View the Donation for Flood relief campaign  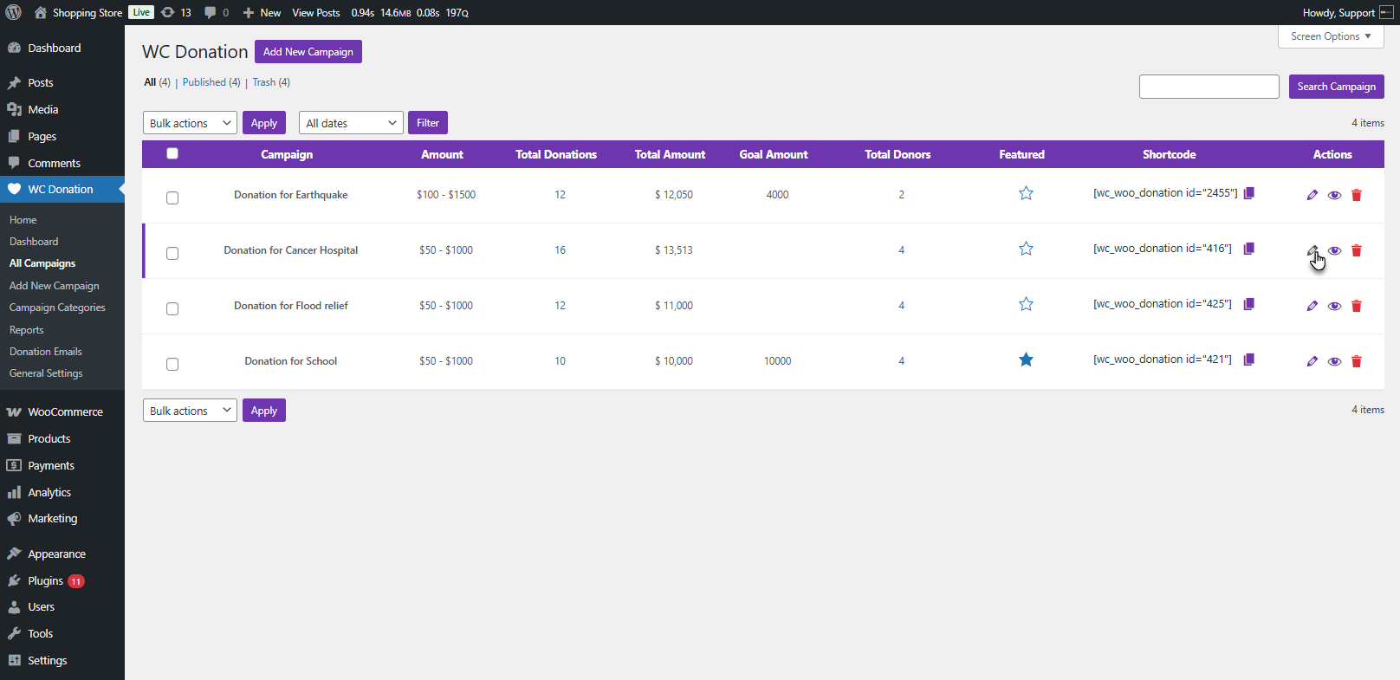click(x=1334, y=306)
